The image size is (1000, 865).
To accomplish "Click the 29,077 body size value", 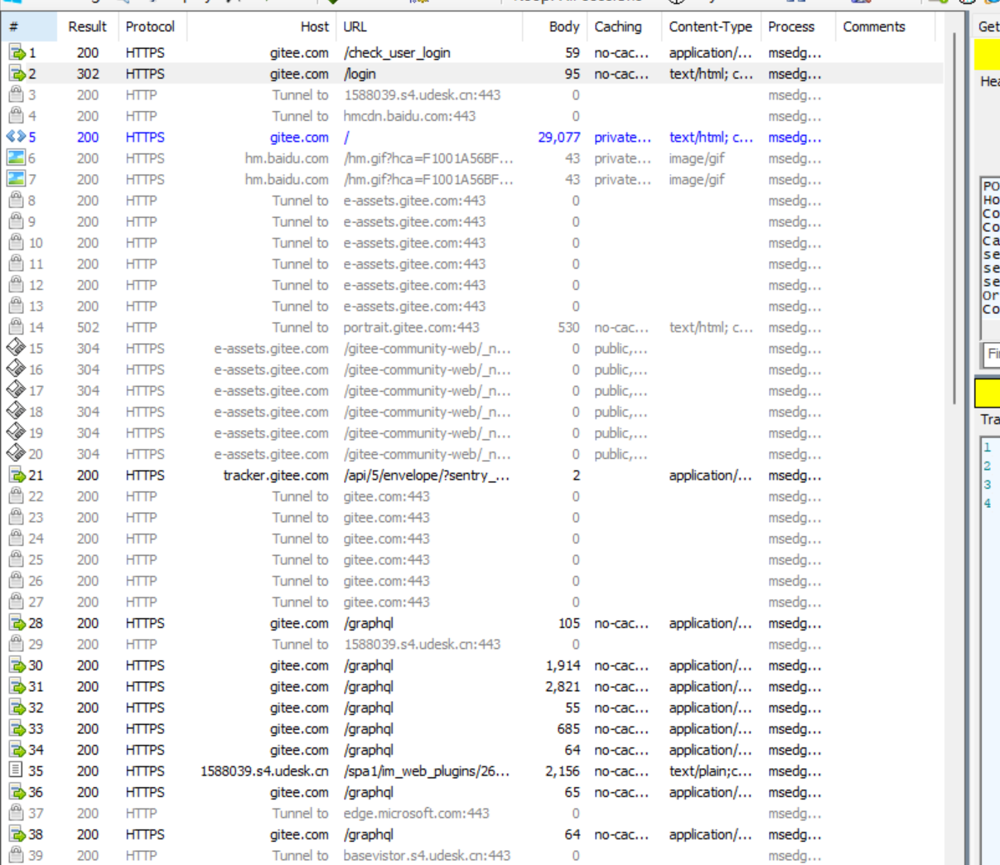I will (x=559, y=137).
